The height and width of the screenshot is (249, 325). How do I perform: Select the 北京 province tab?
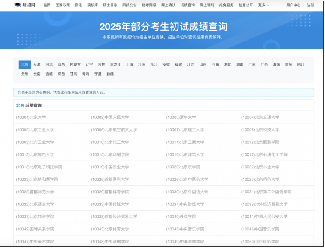(25, 65)
